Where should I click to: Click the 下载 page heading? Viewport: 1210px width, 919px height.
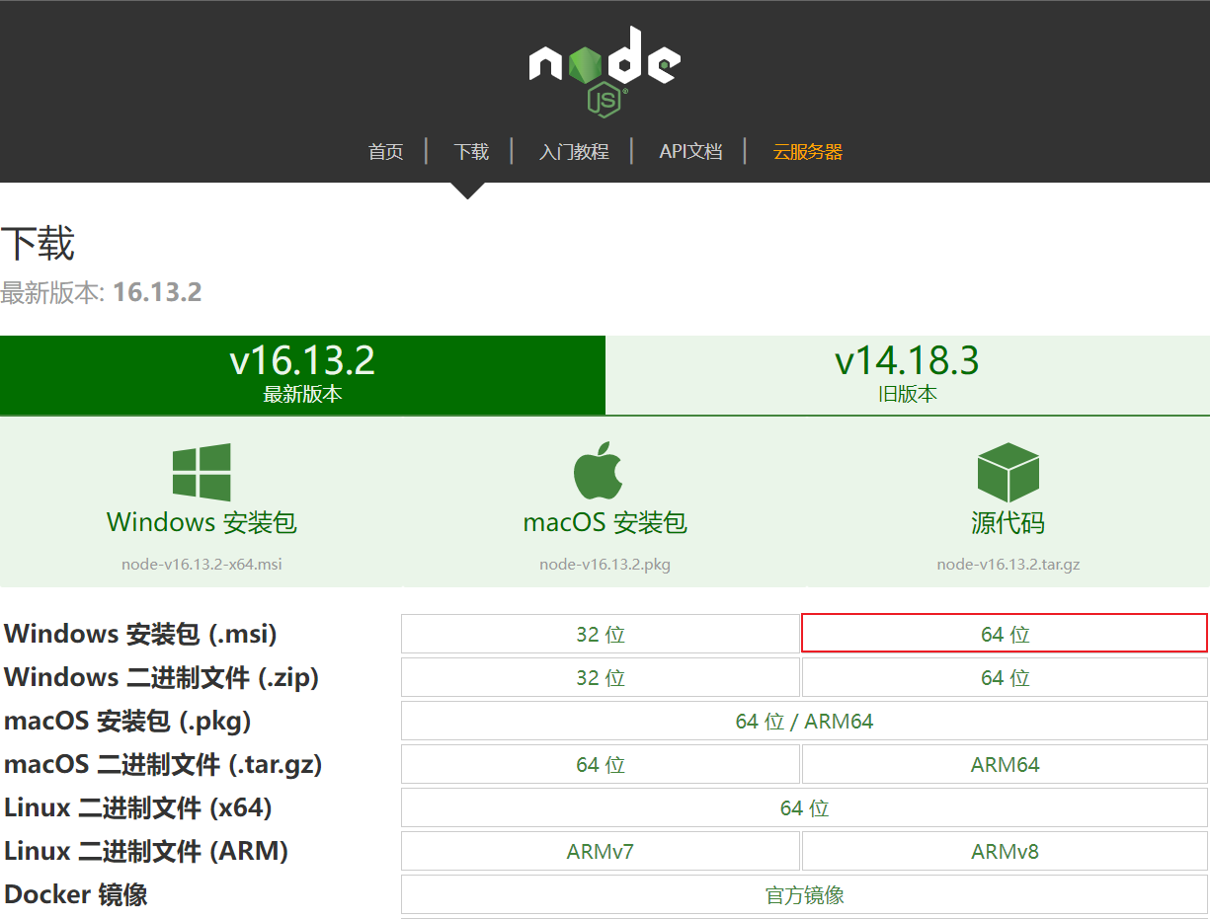(x=38, y=243)
